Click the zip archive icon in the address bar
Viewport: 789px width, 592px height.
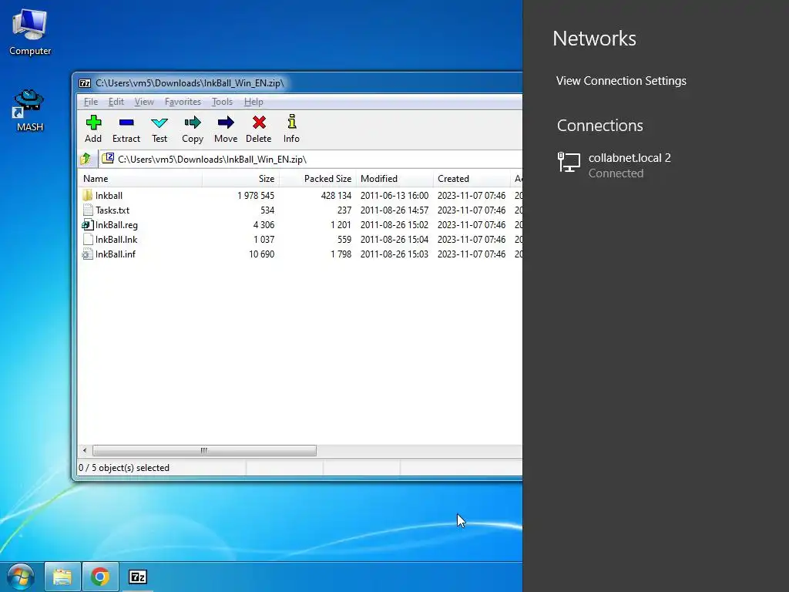[x=108, y=159]
